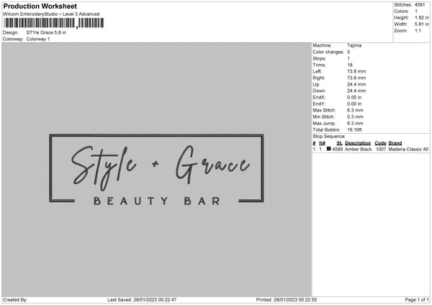Click the EndY label
432x305 pixels.
[319, 104]
